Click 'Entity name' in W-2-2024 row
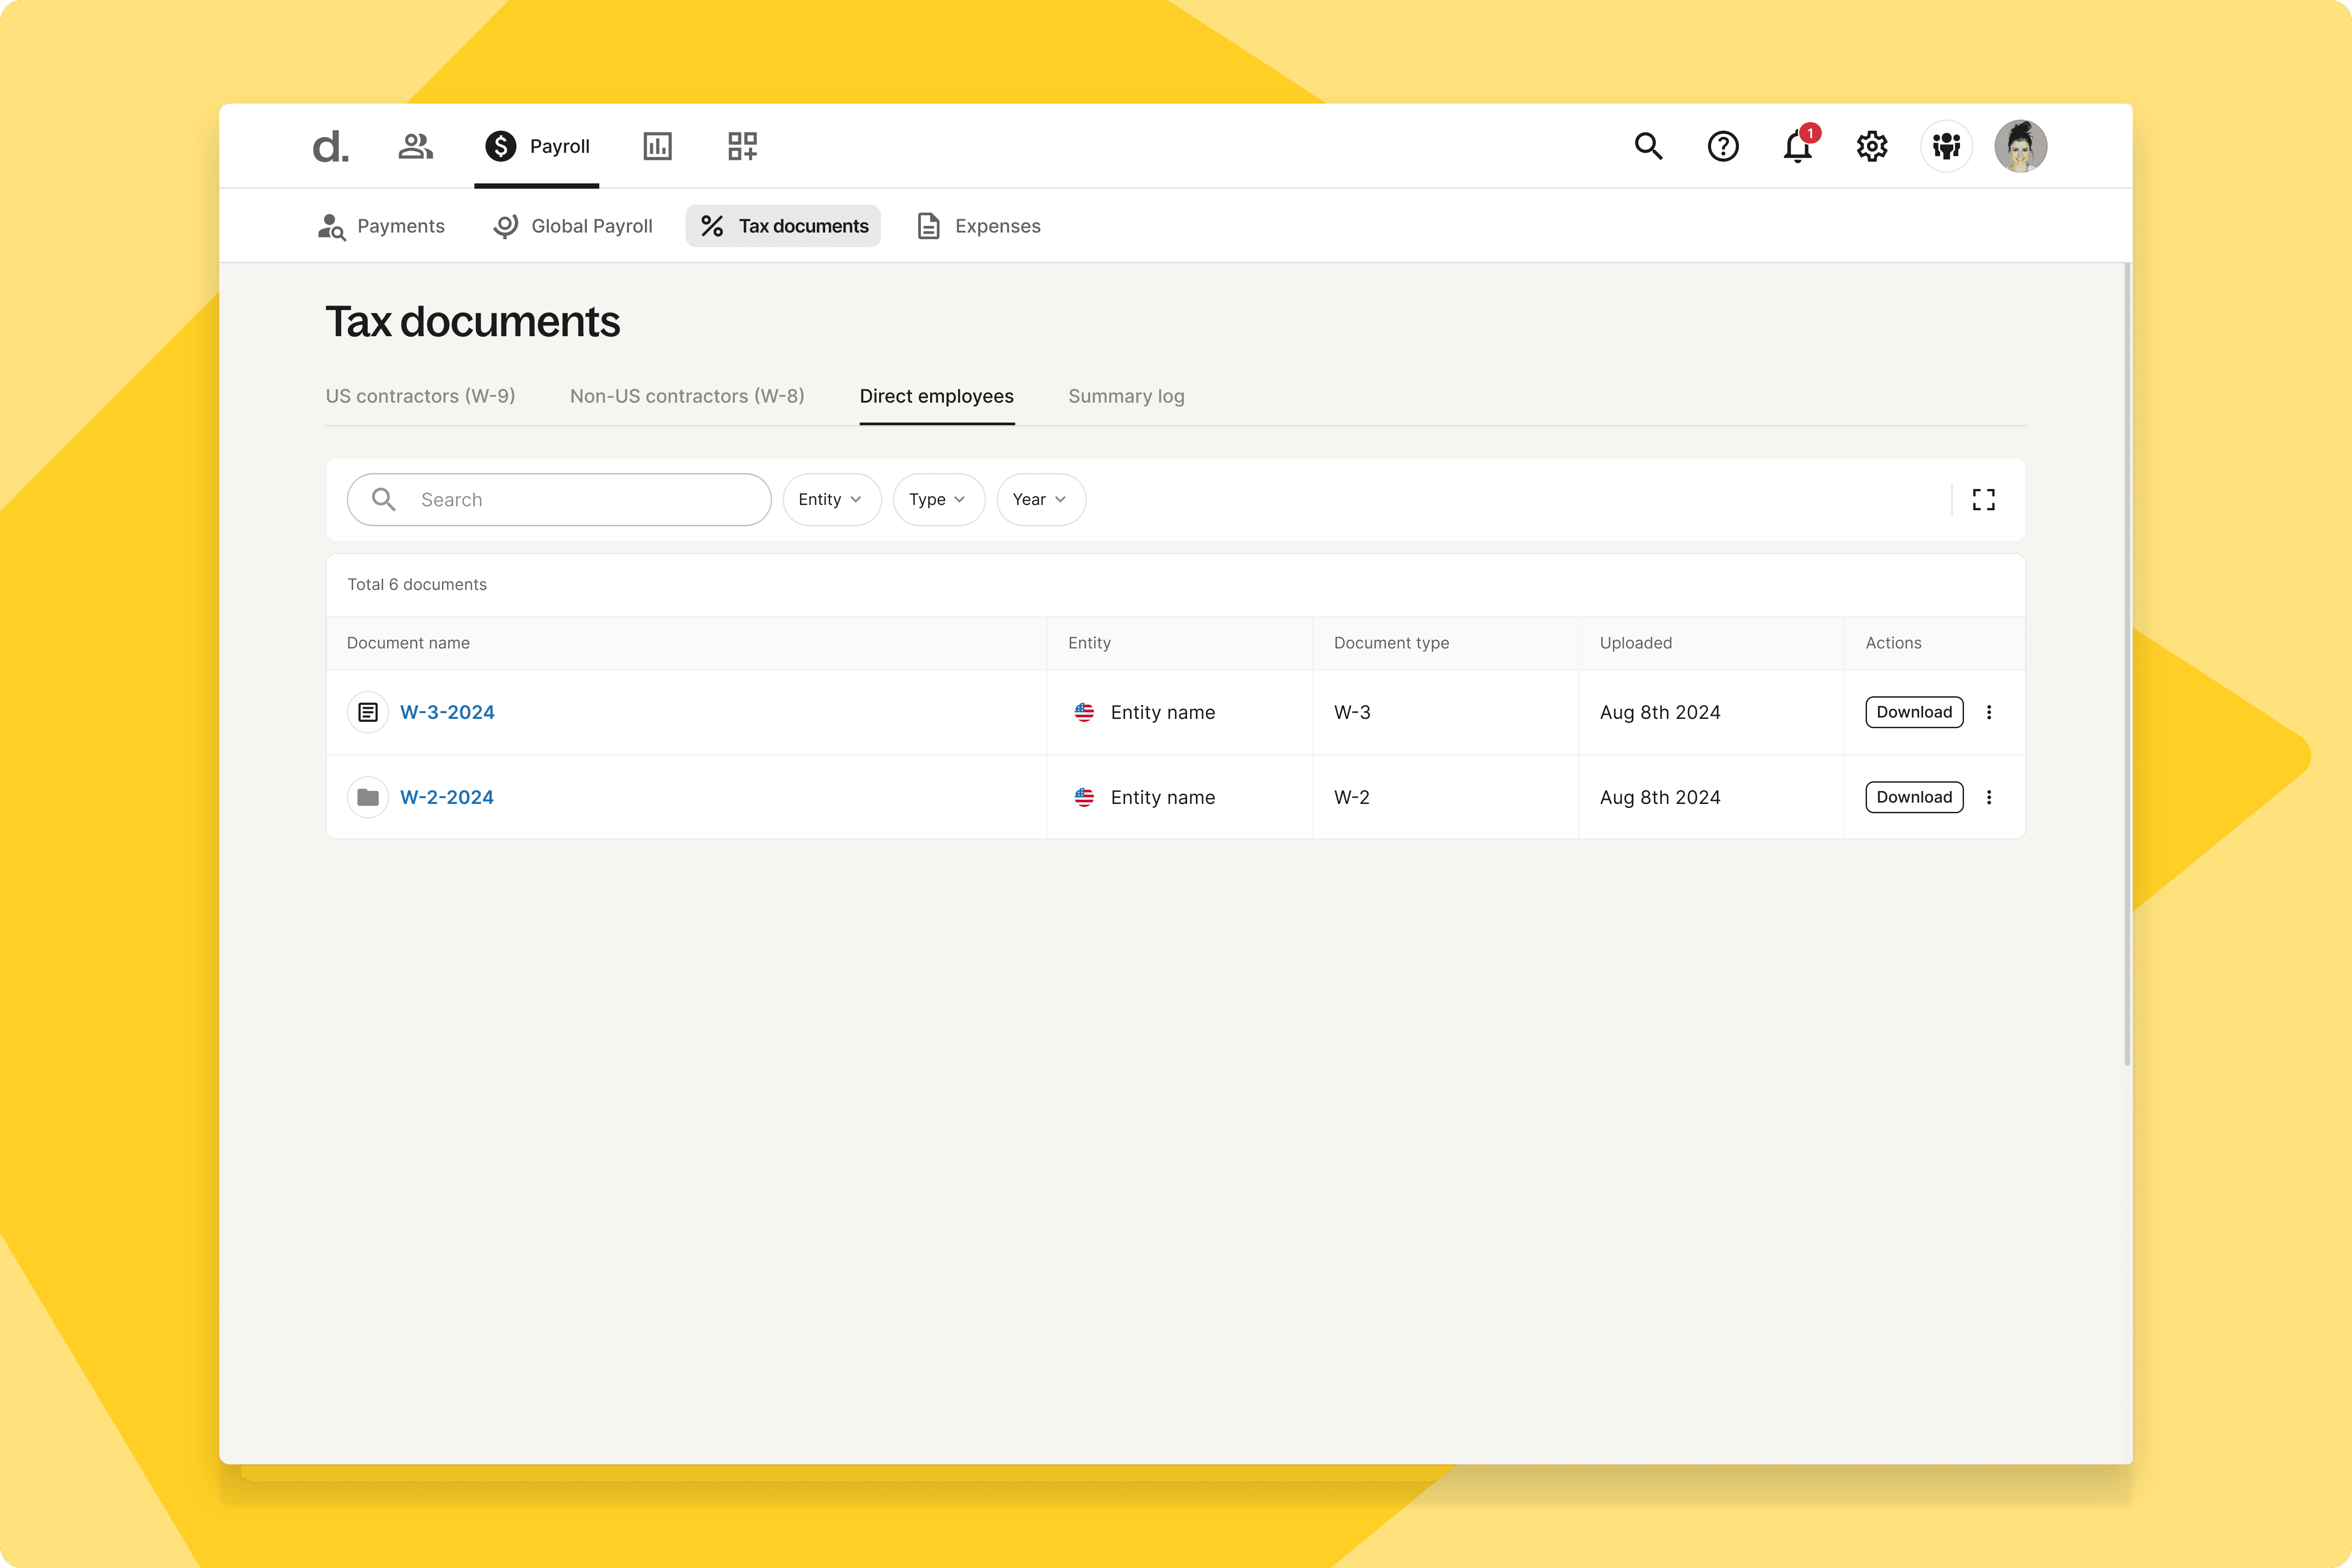This screenshot has width=2352, height=1568. pyautogui.click(x=1163, y=797)
